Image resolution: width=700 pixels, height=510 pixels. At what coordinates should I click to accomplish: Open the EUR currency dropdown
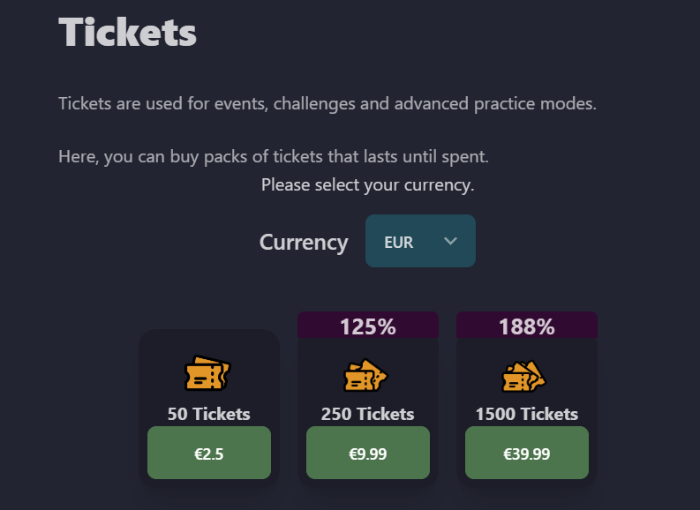click(x=420, y=241)
